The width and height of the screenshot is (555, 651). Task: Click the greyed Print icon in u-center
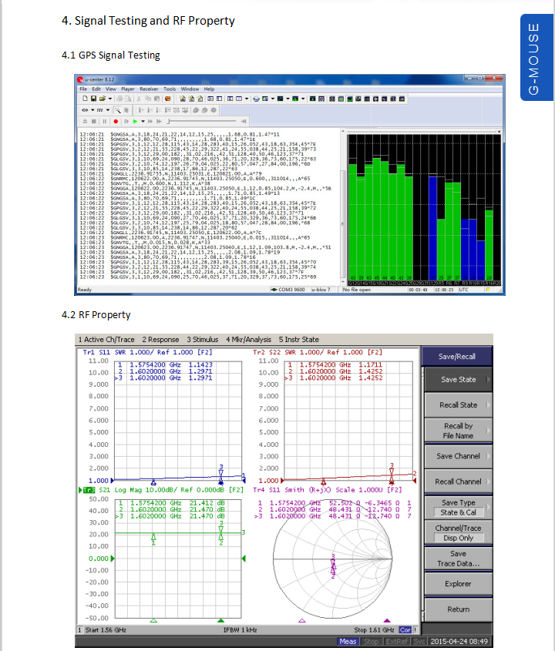(x=119, y=99)
